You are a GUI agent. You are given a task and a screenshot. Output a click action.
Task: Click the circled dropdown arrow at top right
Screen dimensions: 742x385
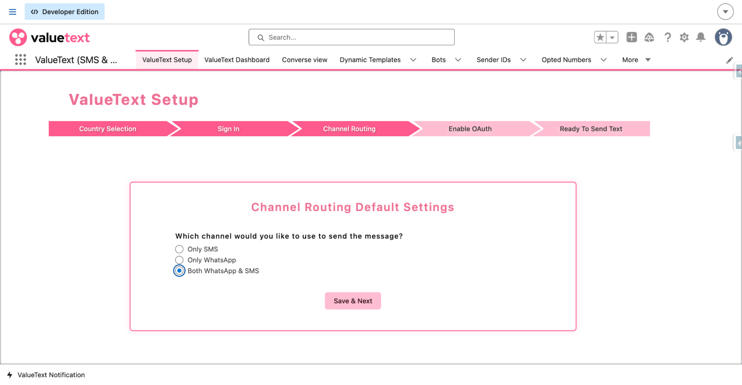[x=725, y=12]
